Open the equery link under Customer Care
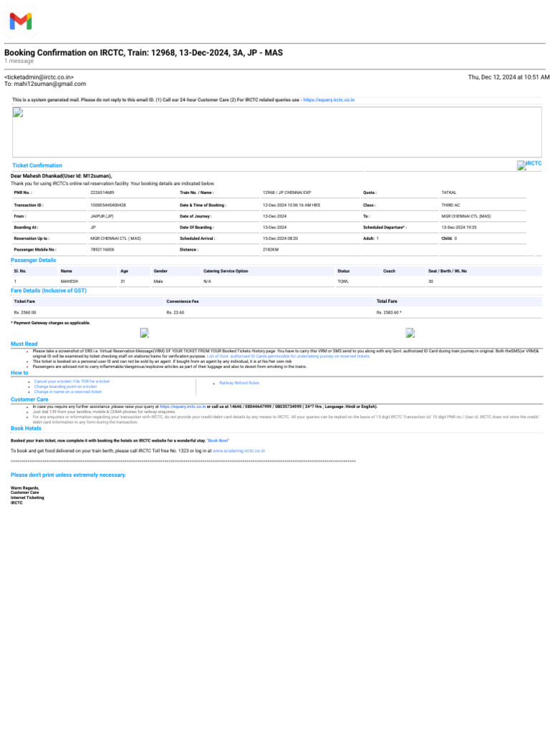This screenshot has width=550, height=733. pos(183,407)
